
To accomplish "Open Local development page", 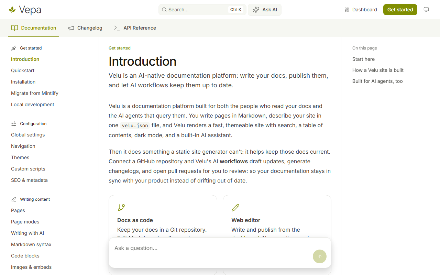I will 33,104.
